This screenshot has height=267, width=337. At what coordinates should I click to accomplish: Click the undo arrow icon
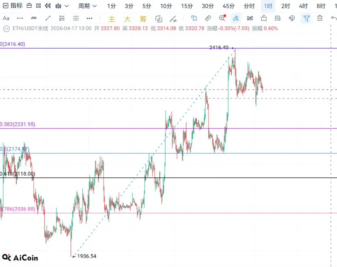coord(334,18)
